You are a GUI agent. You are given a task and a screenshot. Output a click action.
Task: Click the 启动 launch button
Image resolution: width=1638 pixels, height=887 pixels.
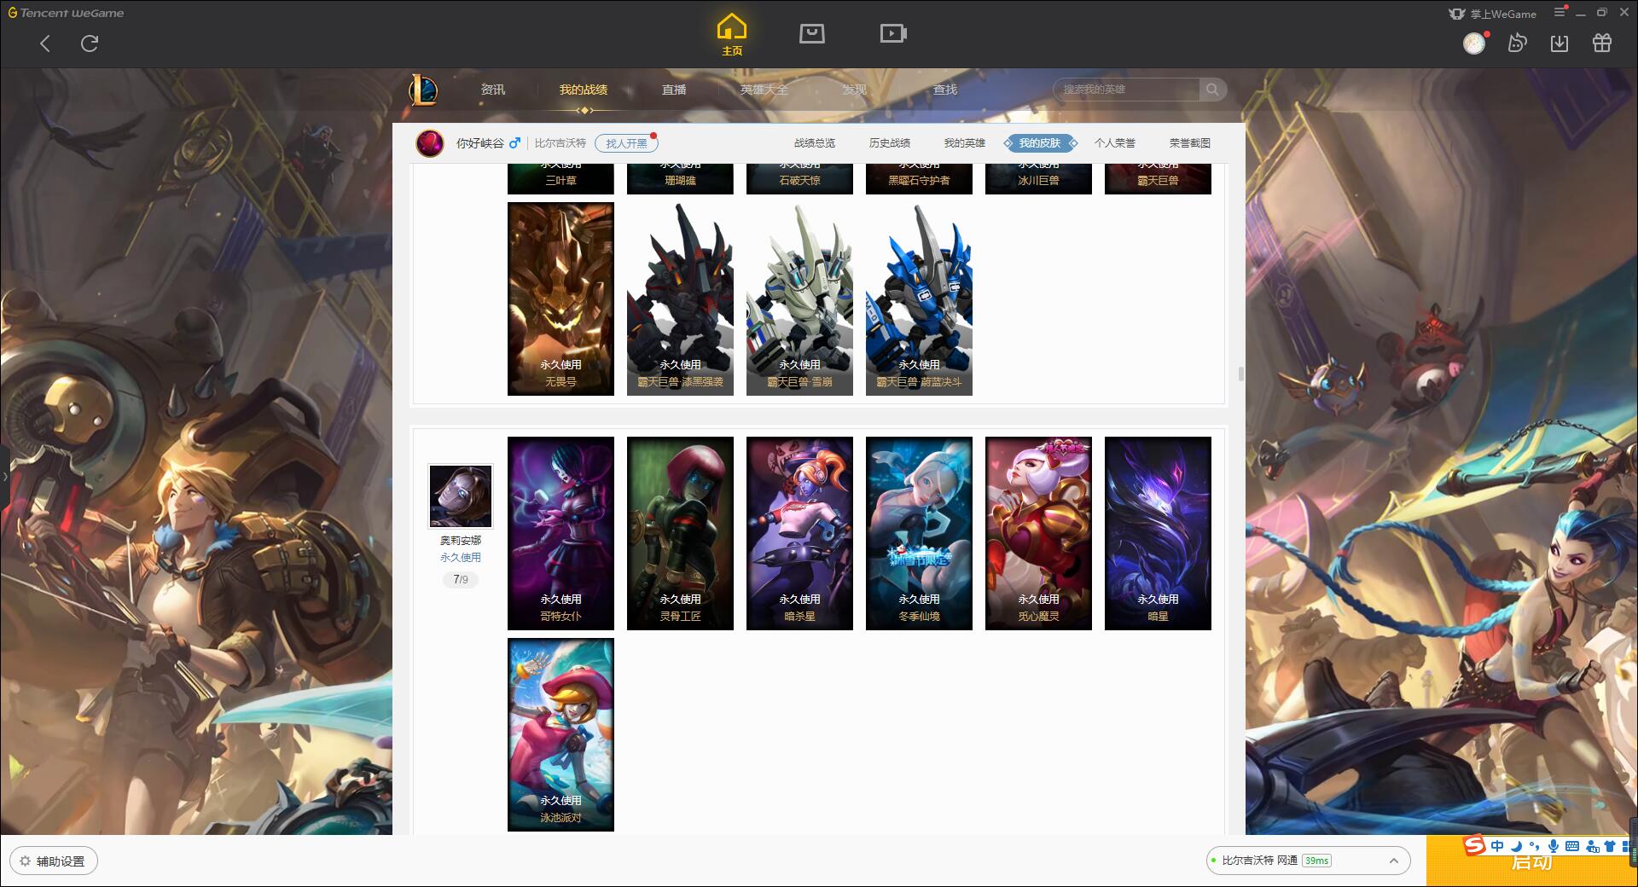(1531, 861)
